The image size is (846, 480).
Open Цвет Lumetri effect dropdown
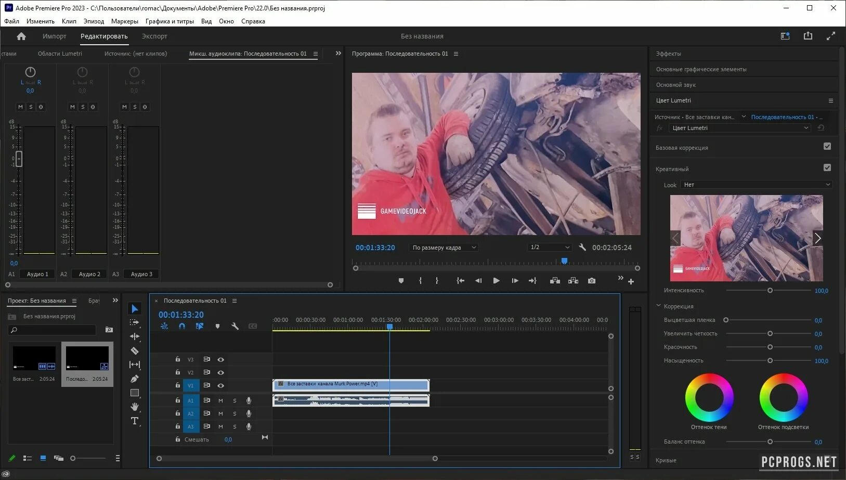click(x=739, y=128)
